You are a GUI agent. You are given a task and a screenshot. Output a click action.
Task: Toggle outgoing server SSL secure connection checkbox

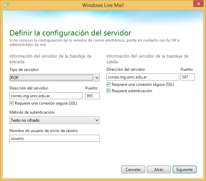coord(108,84)
